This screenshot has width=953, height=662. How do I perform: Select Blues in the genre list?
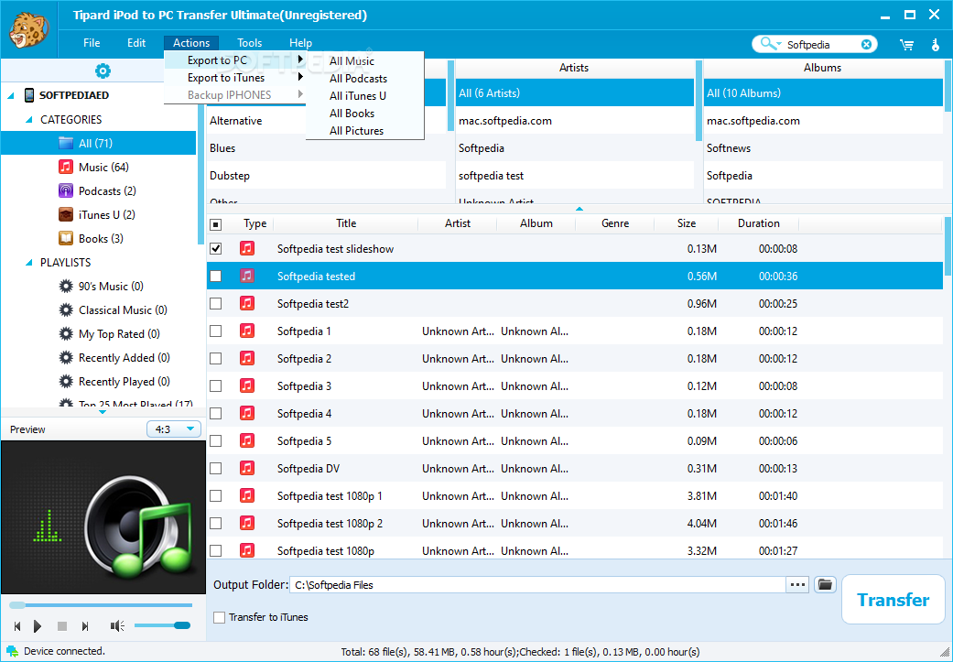point(326,147)
